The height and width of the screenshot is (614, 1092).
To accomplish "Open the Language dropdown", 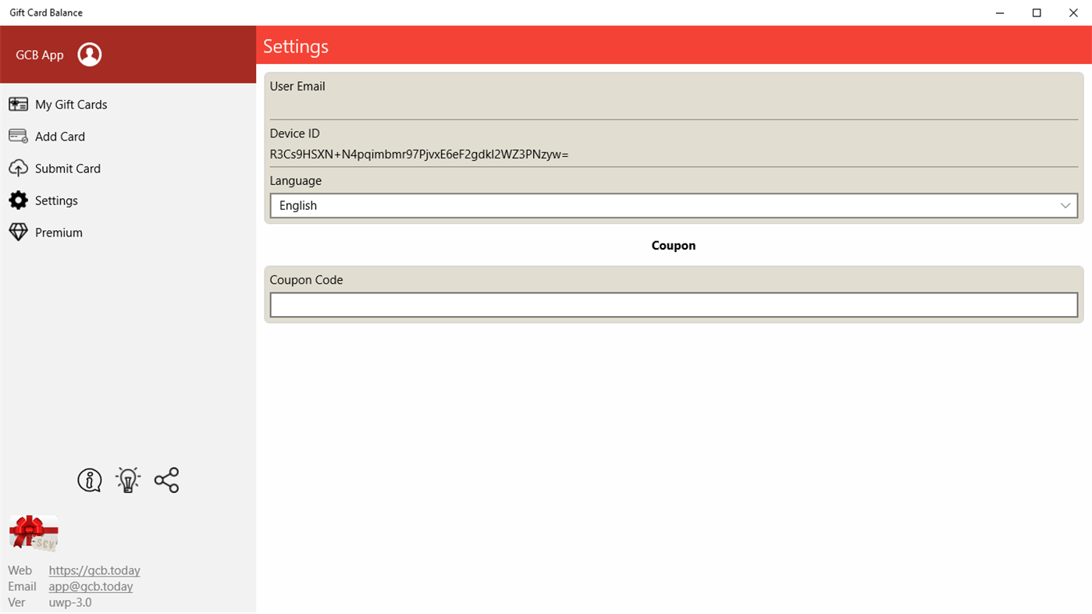I will click(674, 205).
